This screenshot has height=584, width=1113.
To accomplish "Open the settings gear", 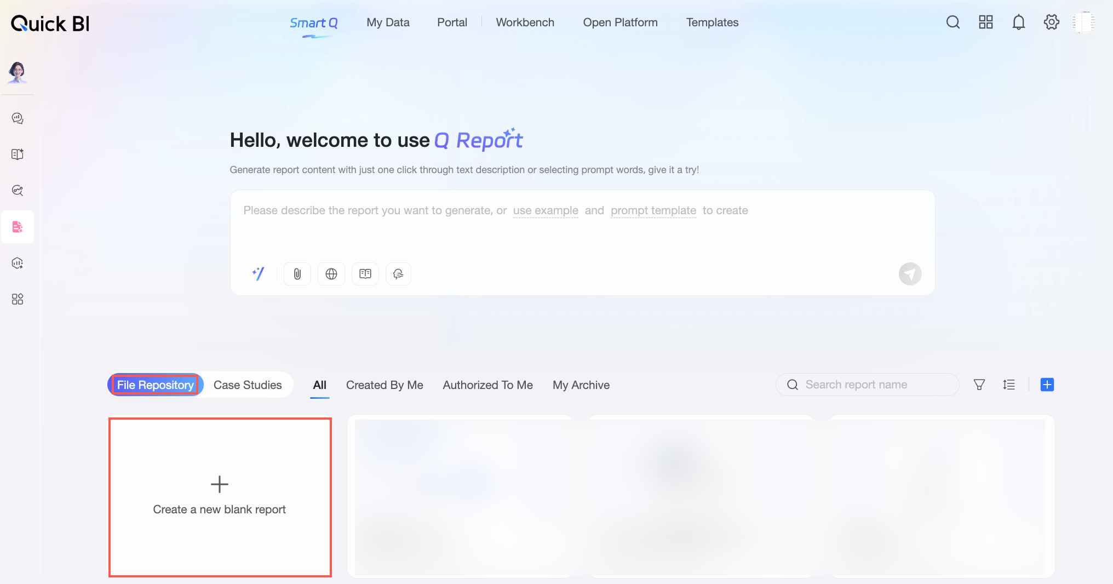I will pyautogui.click(x=1052, y=22).
